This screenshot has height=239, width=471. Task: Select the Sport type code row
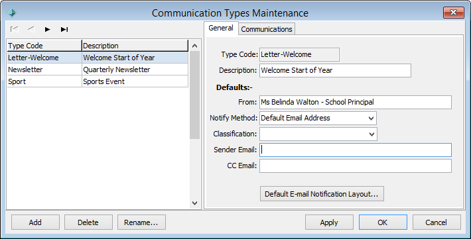tap(98, 81)
